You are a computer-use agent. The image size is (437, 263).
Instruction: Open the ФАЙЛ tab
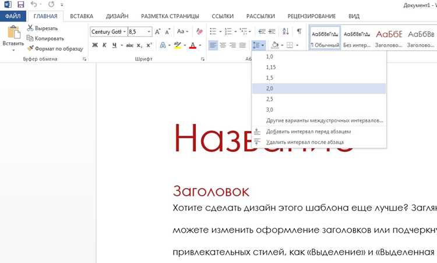coord(13,16)
